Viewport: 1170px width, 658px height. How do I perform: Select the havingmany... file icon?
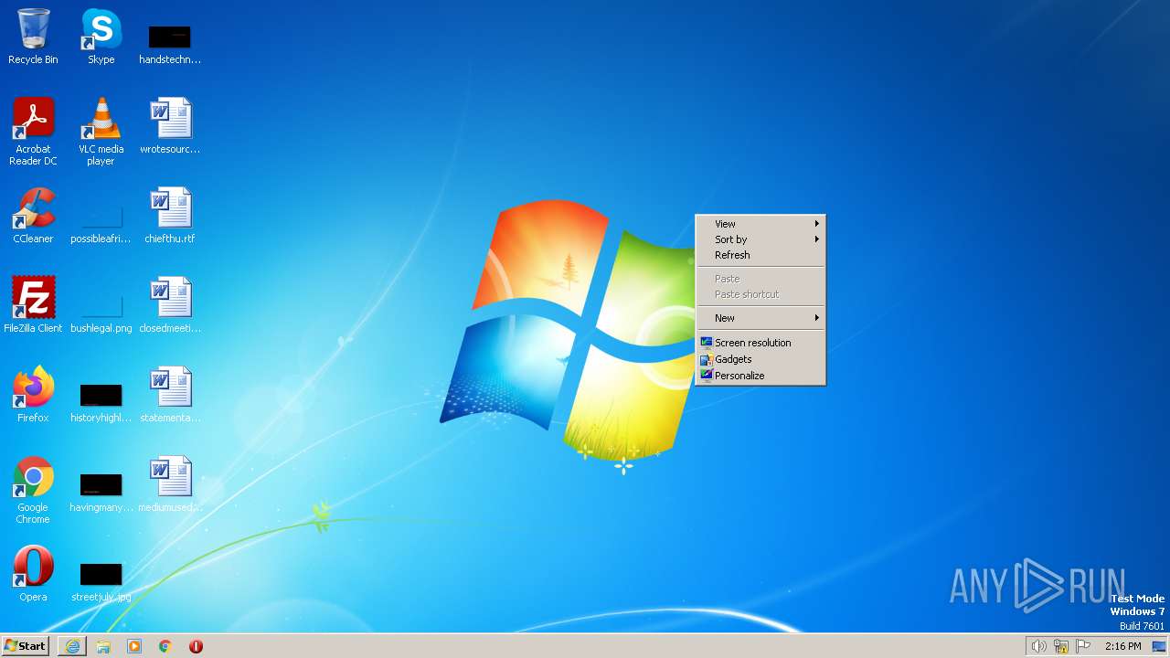[101, 493]
